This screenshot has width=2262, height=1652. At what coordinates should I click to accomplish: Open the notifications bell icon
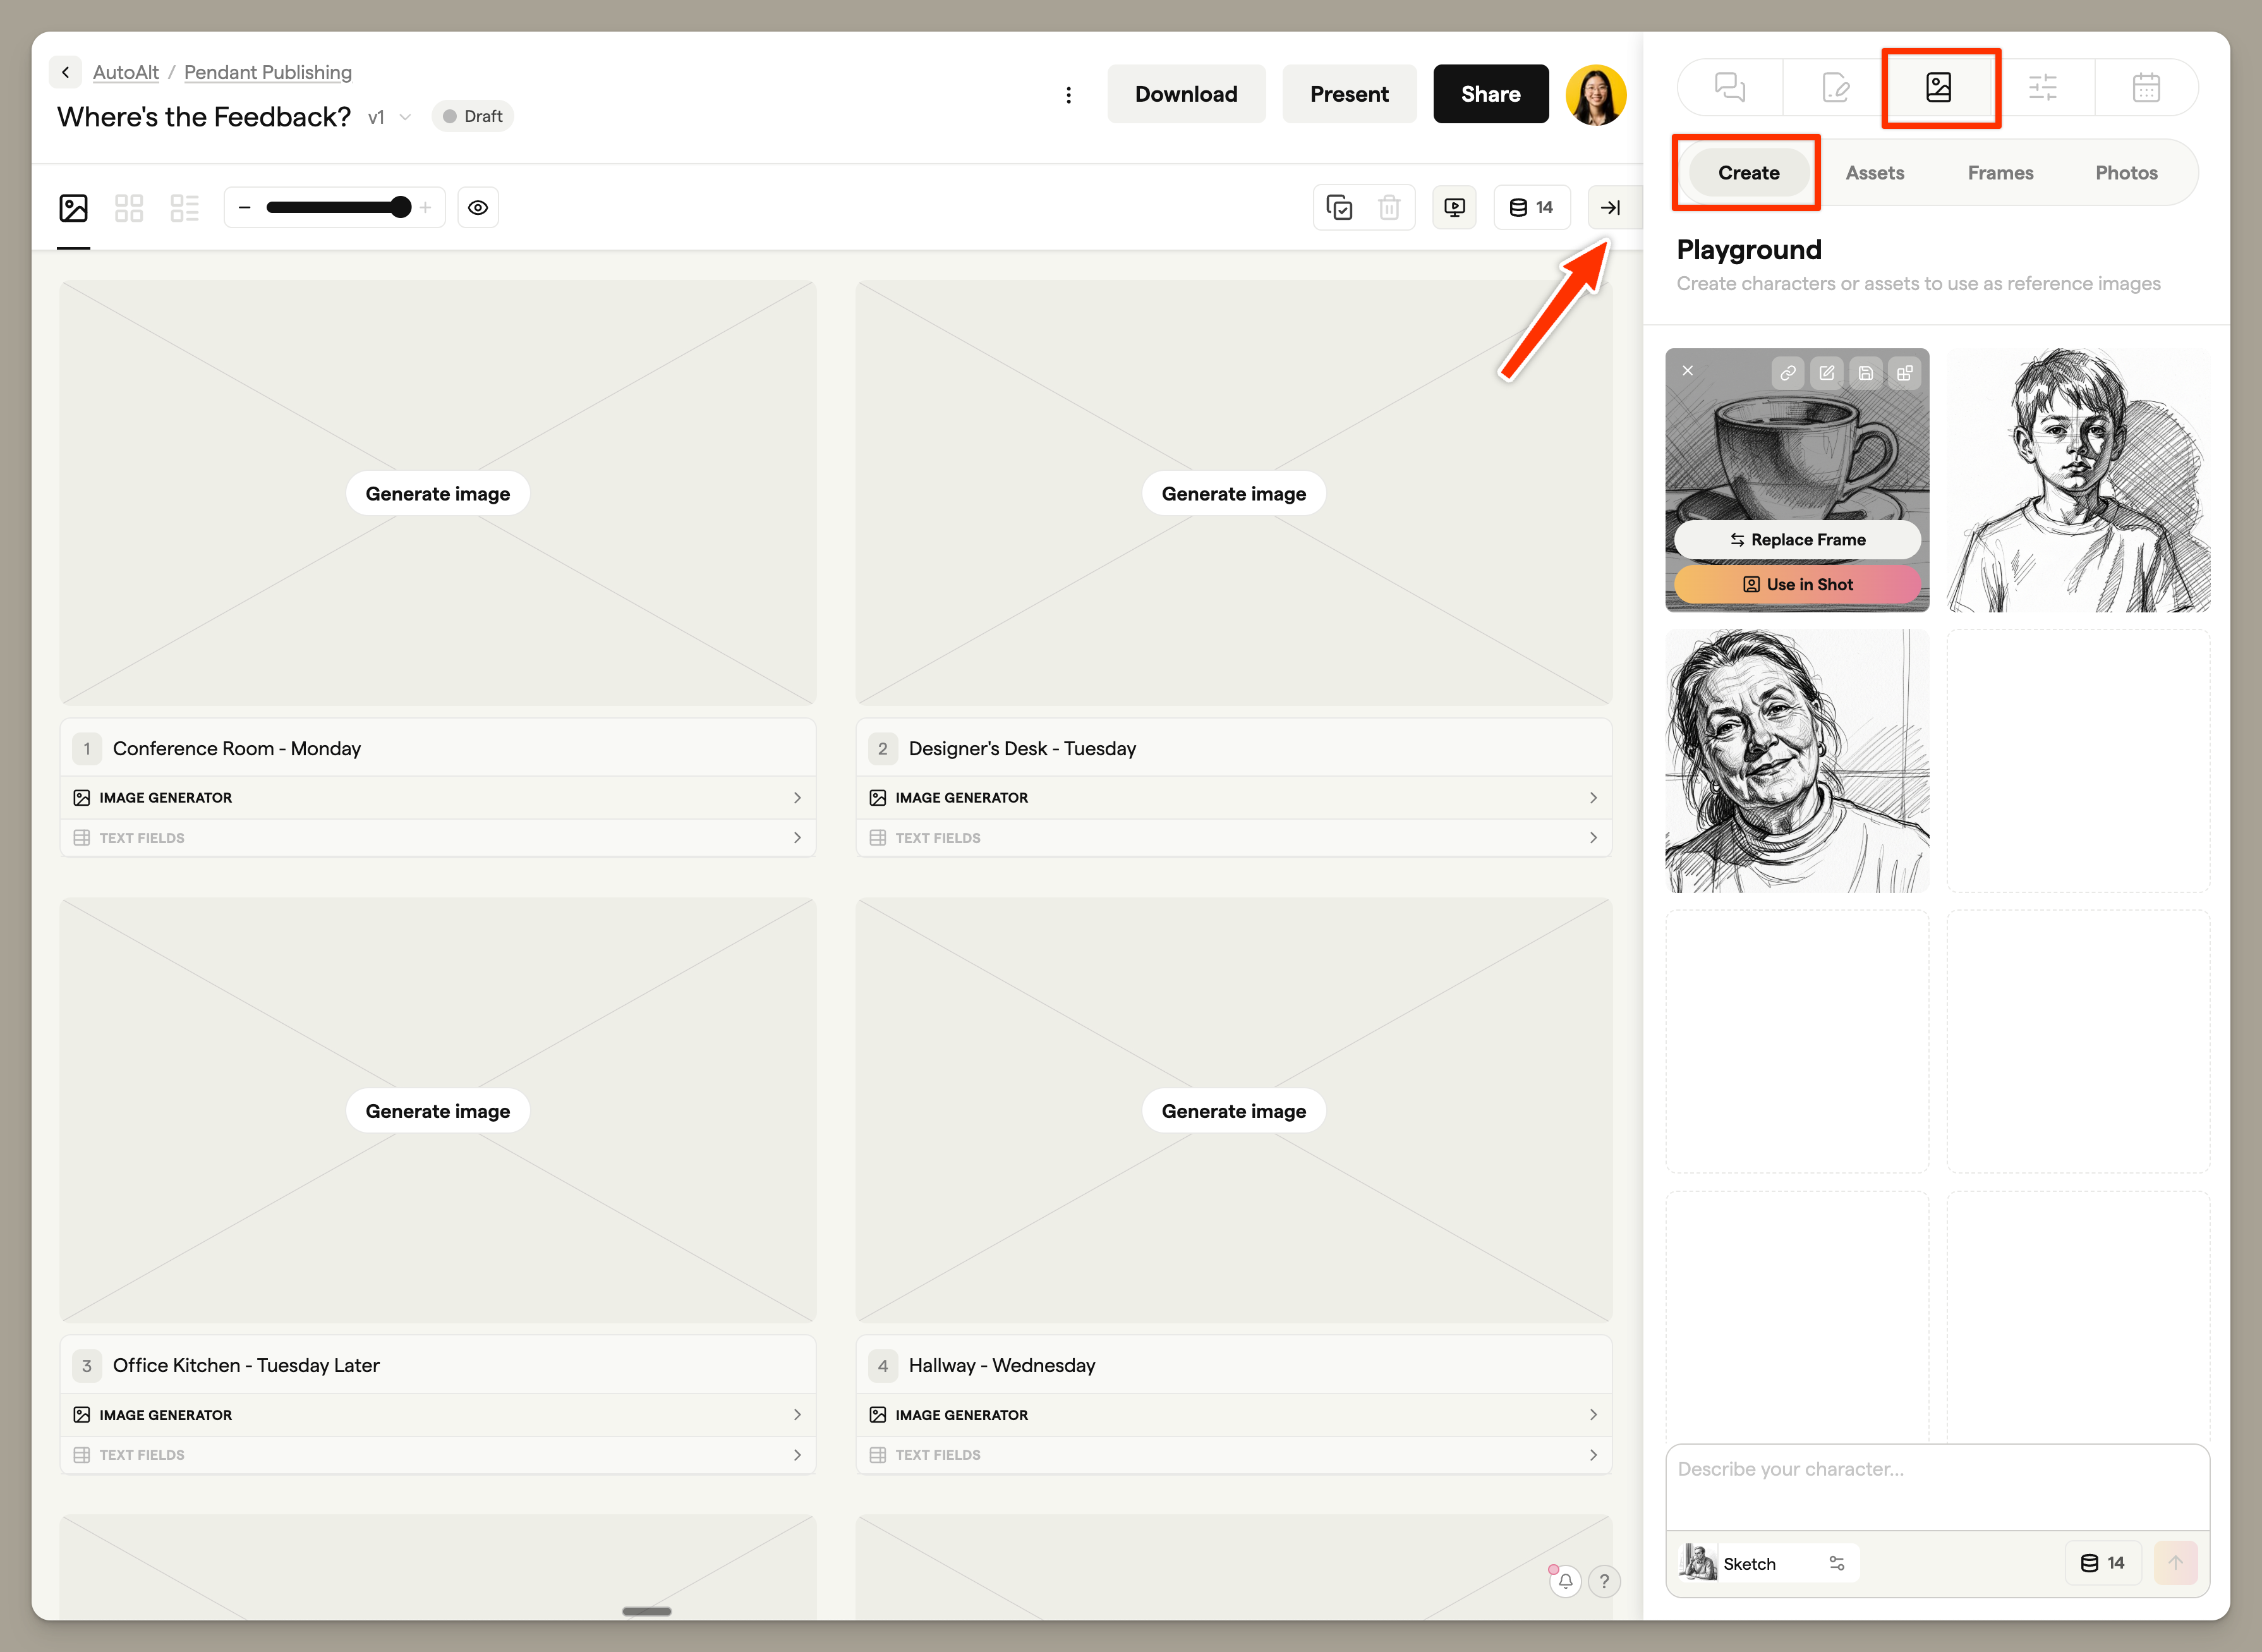pos(1564,1581)
